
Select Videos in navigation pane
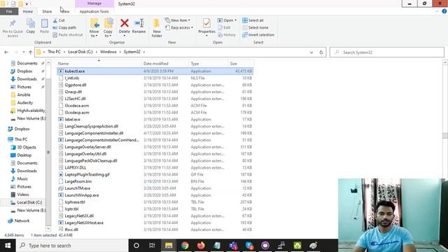(x=23, y=195)
